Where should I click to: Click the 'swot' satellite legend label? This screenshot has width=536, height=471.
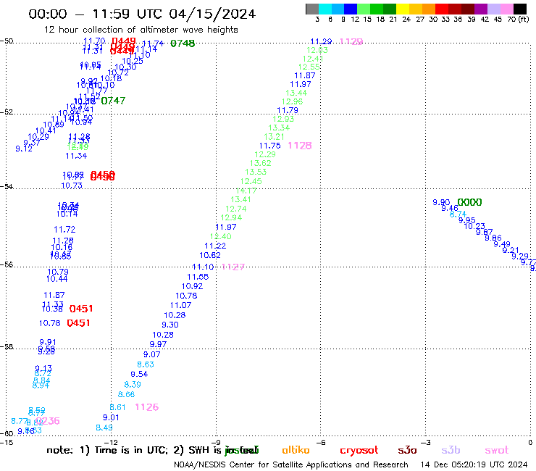coord(497,450)
